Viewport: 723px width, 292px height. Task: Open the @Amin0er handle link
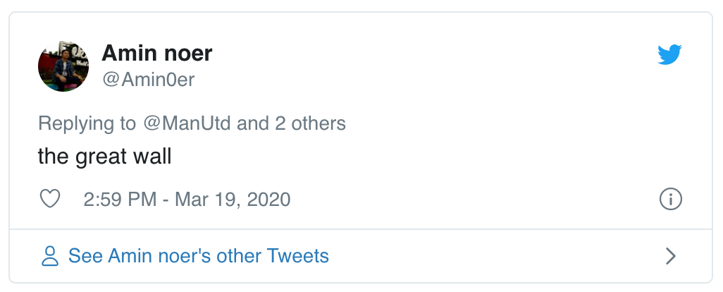click(x=148, y=80)
